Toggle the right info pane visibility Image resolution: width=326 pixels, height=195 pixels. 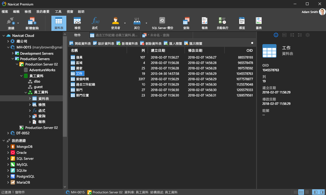(x=322, y=192)
